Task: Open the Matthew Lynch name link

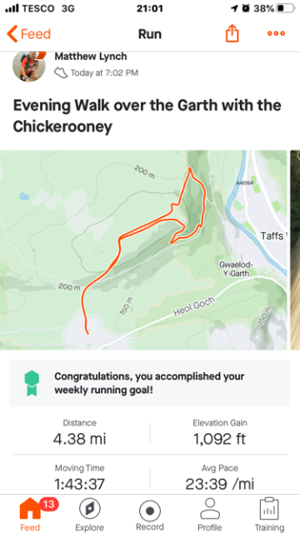Action: coord(91,56)
